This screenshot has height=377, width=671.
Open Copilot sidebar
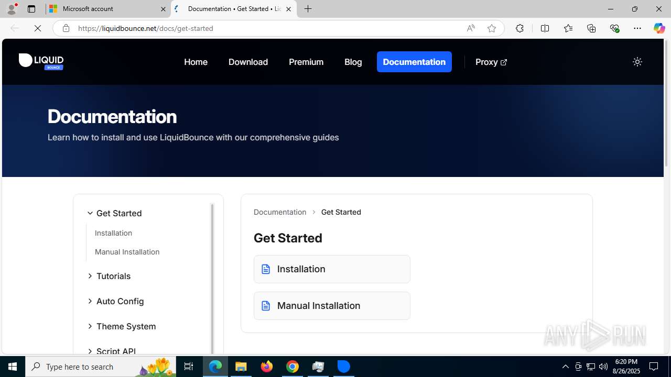click(x=659, y=28)
